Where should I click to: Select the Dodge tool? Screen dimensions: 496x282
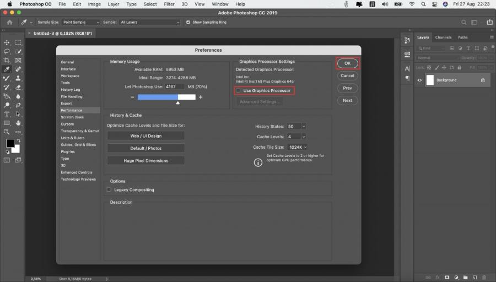tap(7, 105)
